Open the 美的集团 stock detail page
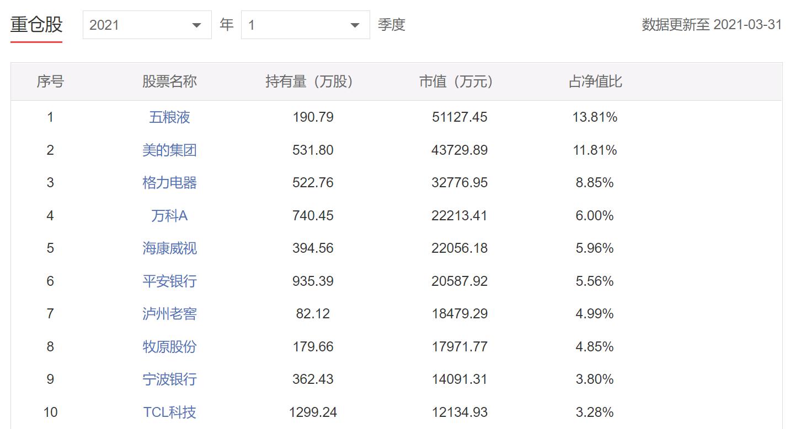Viewport: 790px width, 429px height. [x=169, y=150]
